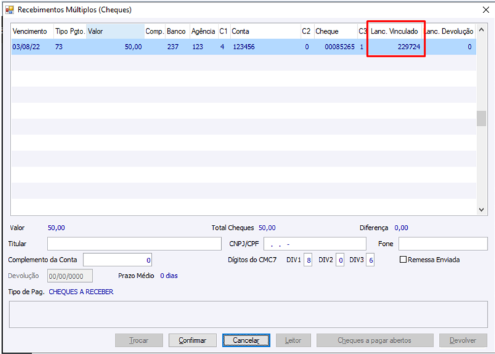This screenshot has width=495, height=354.
Task: Click the Recebimentos Múltiplos window icon
Action: 9,10
